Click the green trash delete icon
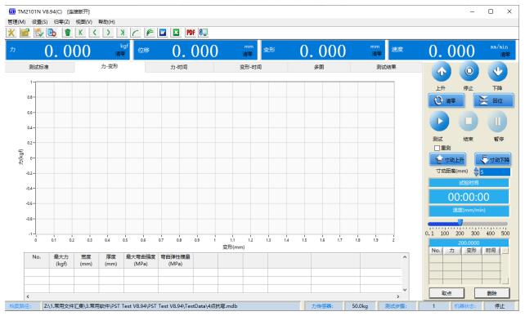525x316 pixels. [x=68, y=33]
